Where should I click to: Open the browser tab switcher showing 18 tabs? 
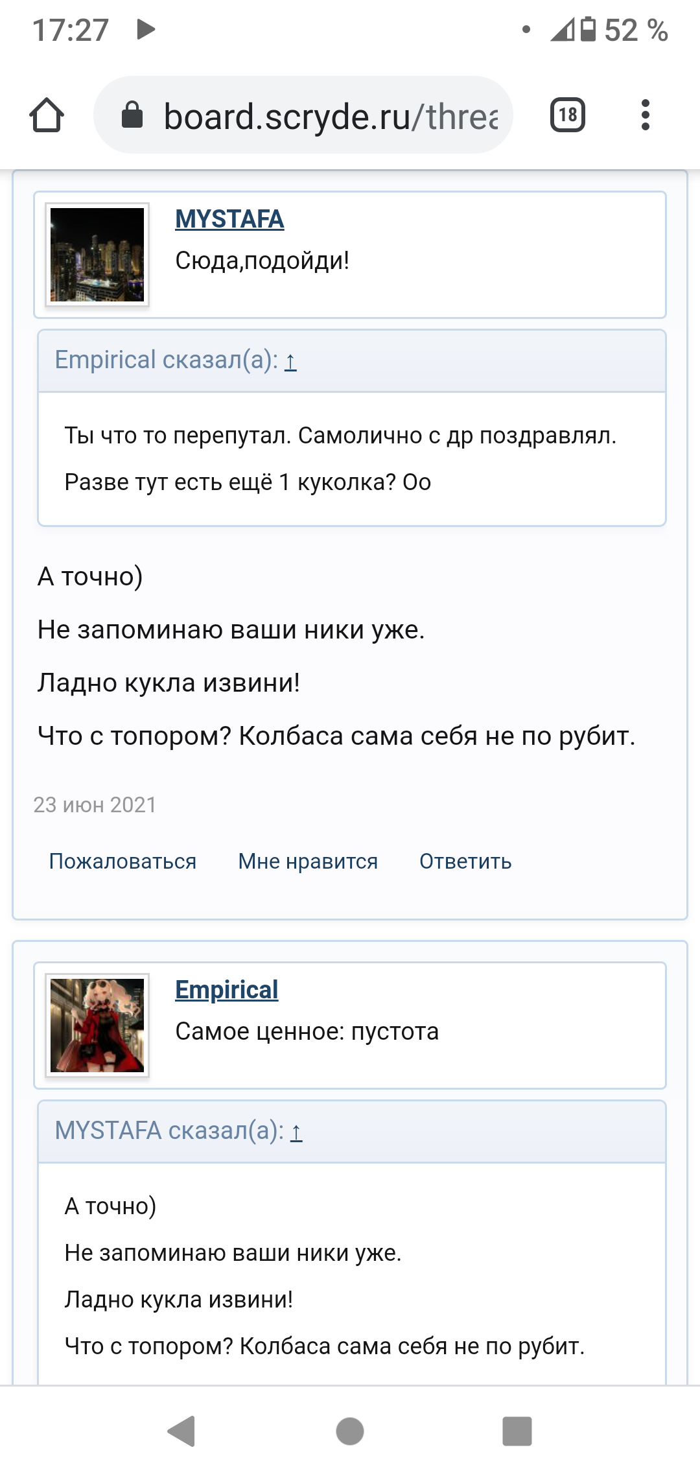568,115
